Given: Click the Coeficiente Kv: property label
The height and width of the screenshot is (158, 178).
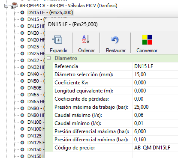Looking at the screenshot, I should click(x=71, y=83).
